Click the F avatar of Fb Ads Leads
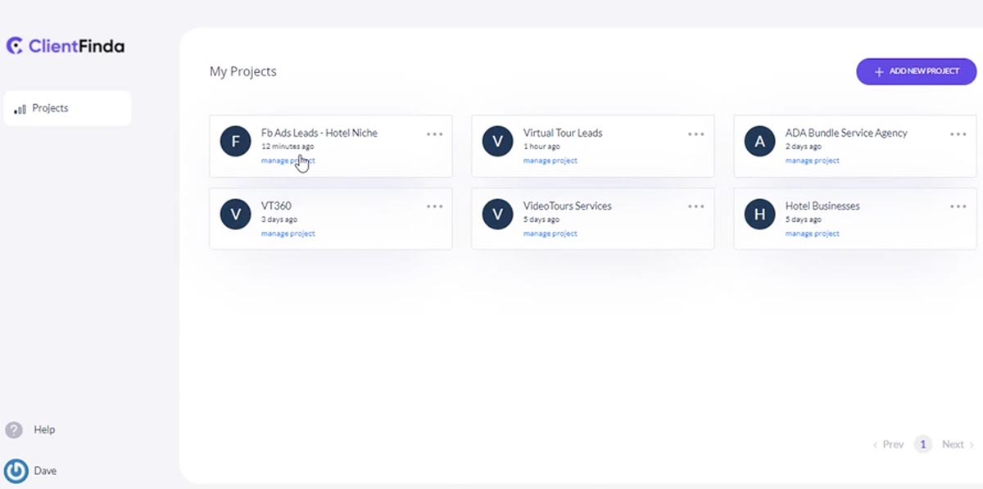 click(x=236, y=141)
